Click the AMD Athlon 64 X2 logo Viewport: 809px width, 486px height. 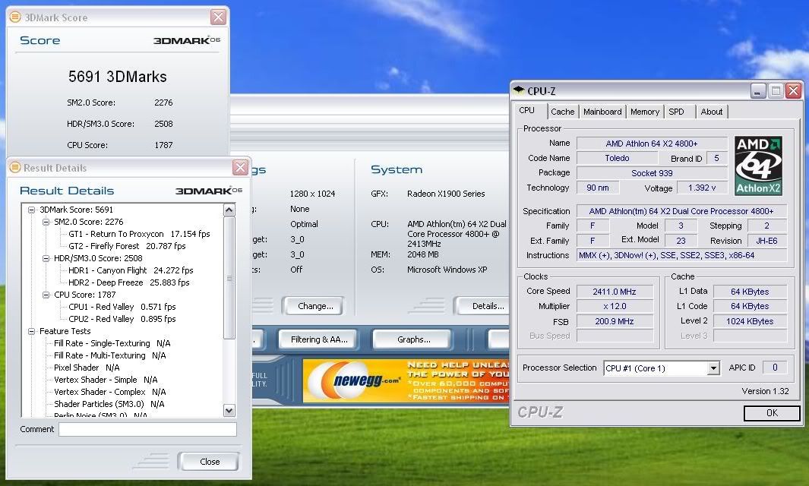pyautogui.click(x=758, y=166)
